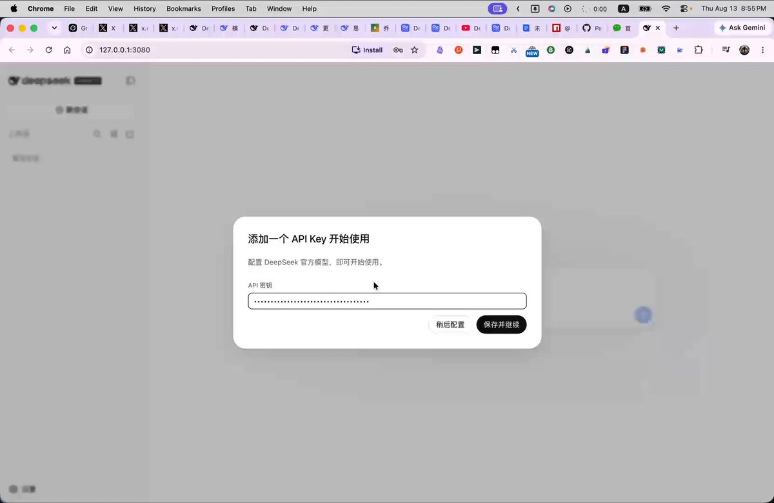Switch to the red-icon tab labeled @
Screen dimensions: 774x503
click(561, 28)
